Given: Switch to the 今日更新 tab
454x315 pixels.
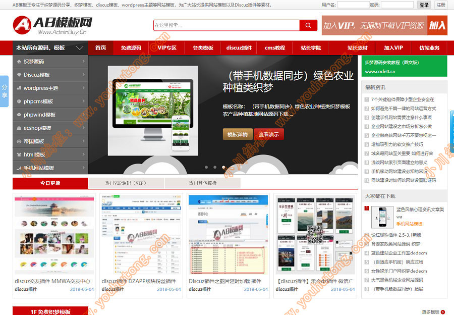Looking at the screenshot, I should pyautogui.click(x=50, y=183).
